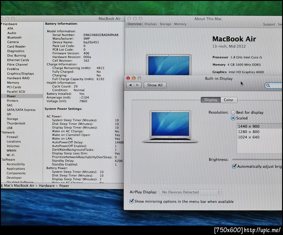The width and height of the screenshot is (283, 235).
Task: Click the MacBook Air image in Built-in Display
Action: pos(170,126)
